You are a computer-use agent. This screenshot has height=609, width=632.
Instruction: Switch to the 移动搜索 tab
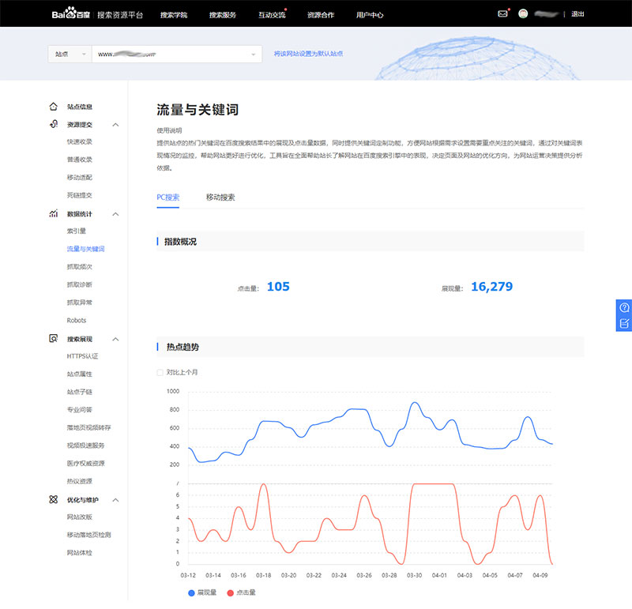point(220,197)
